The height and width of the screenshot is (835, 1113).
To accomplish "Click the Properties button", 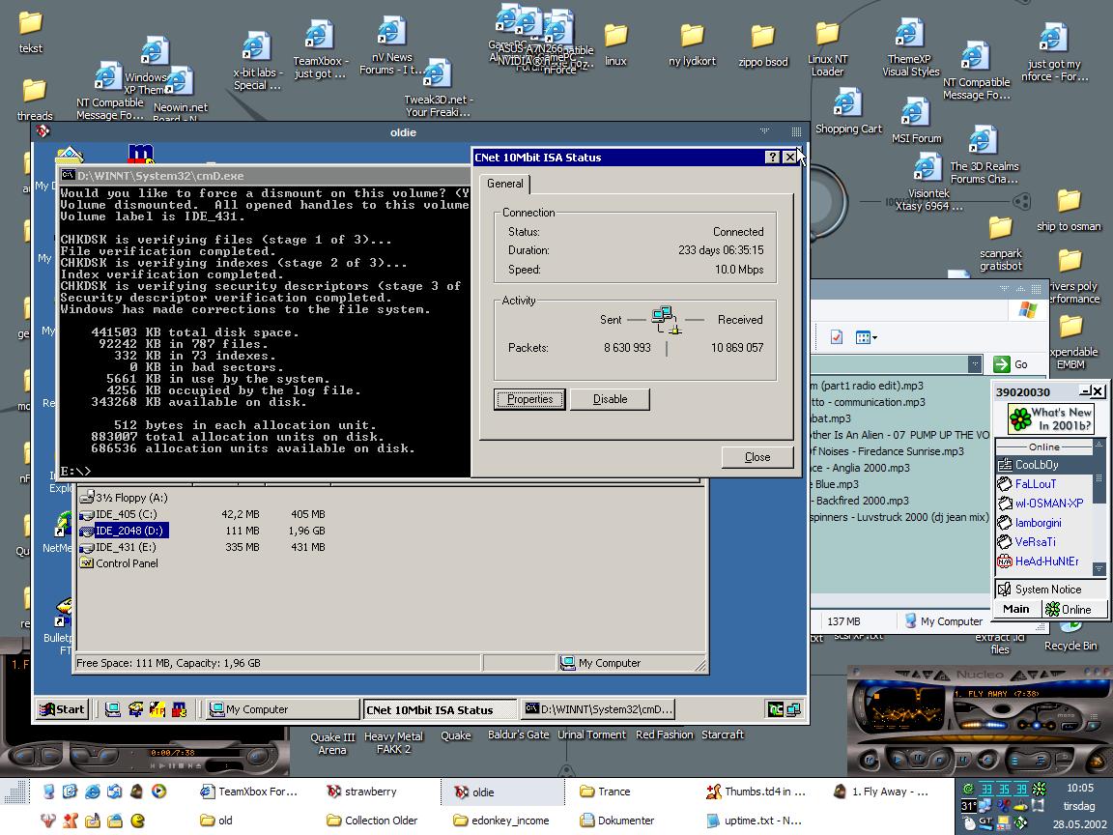I will [x=529, y=399].
